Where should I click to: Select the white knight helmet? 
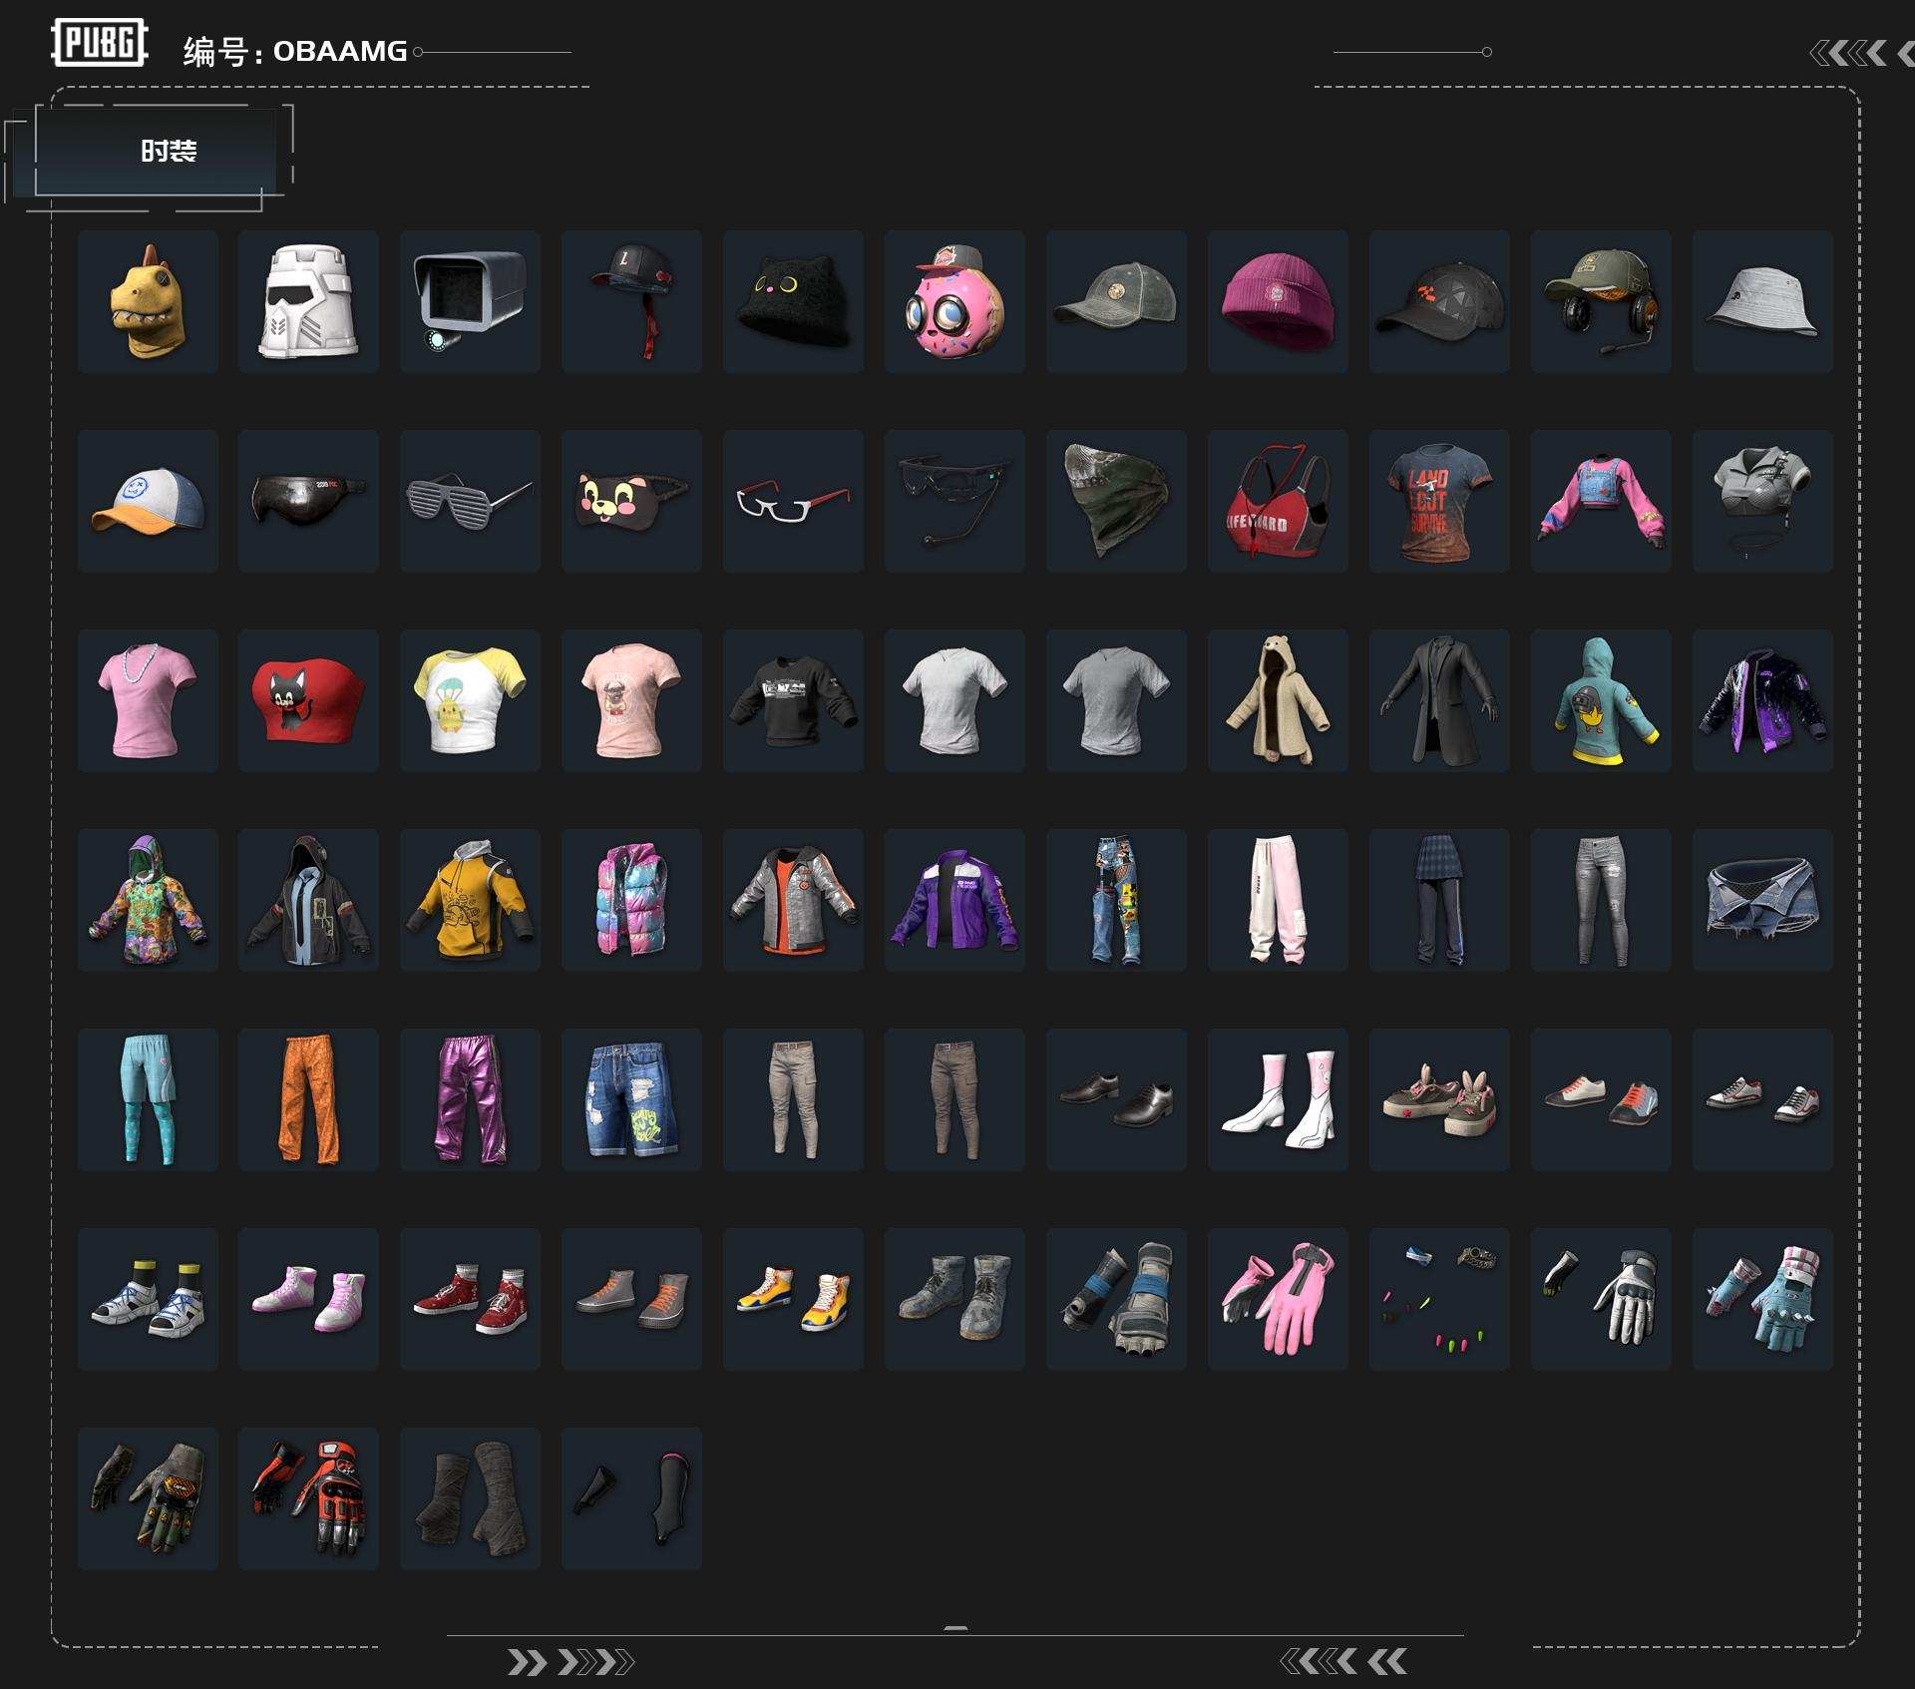[x=308, y=301]
